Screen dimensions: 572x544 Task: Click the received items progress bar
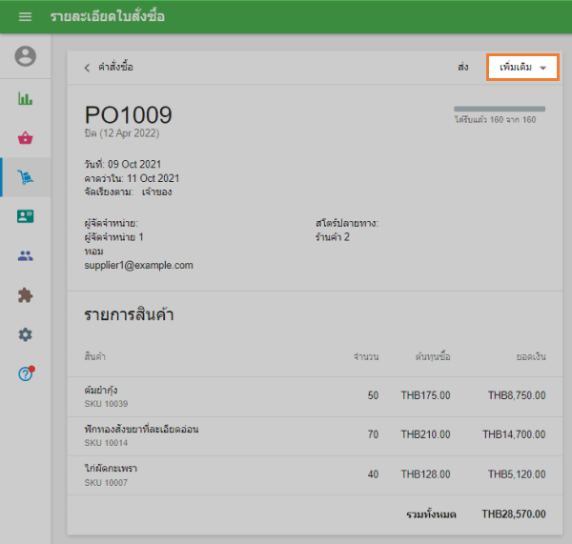click(x=499, y=109)
